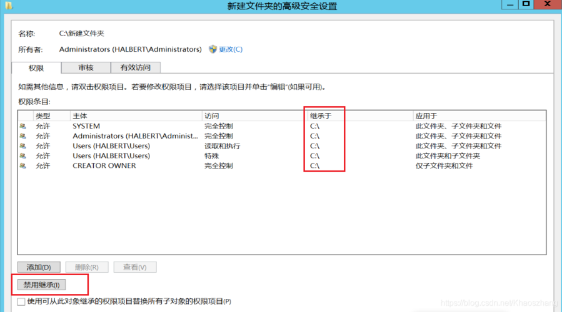Sort by the 主体 column header
Screen dimensions: 562x312
click(136, 116)
